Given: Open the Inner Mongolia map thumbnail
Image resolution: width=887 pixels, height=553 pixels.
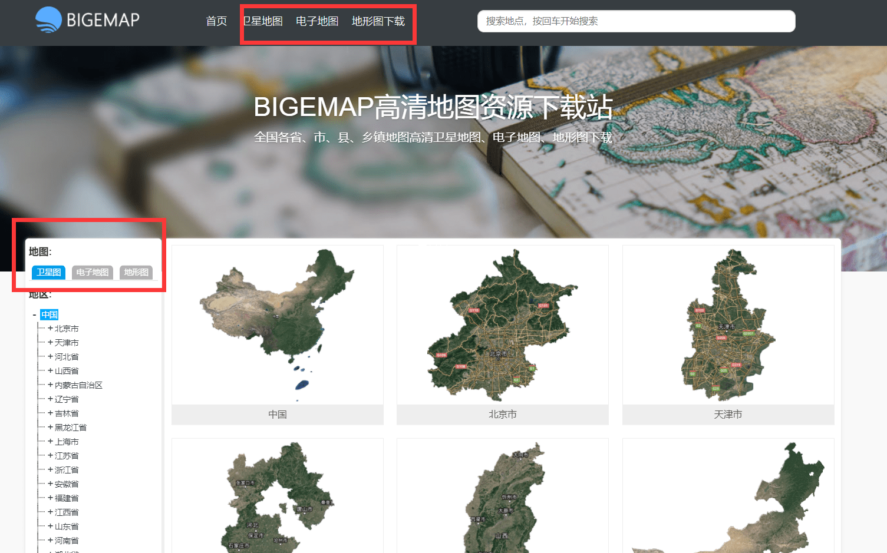Looking at the screenshot, I should coord(728,496).
